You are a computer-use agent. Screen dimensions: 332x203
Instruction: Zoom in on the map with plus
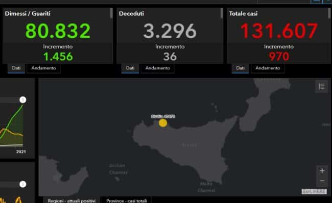coord(322,171)
